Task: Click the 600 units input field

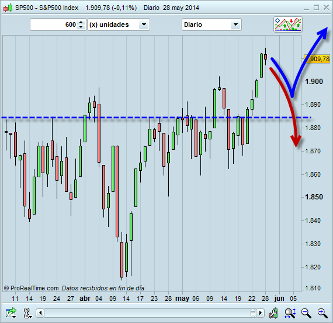Action: tap(54, 24)
